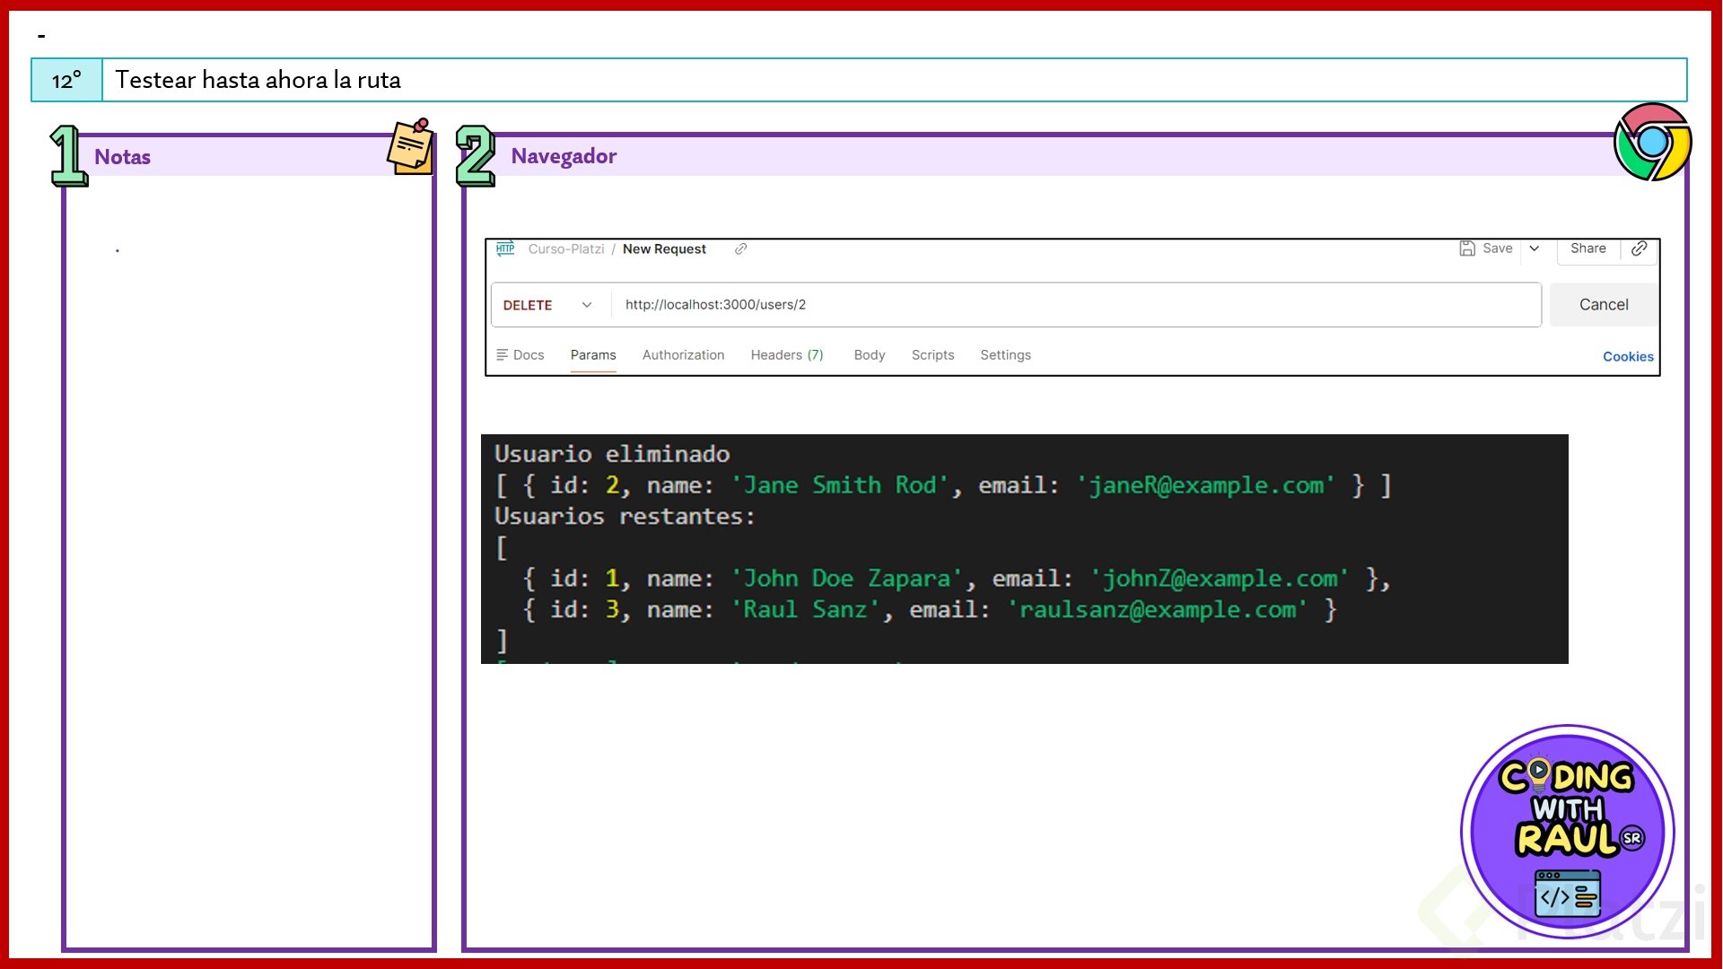Click the copy link icon beside Share
The image size is (1723, 969).
[1639, 249]
